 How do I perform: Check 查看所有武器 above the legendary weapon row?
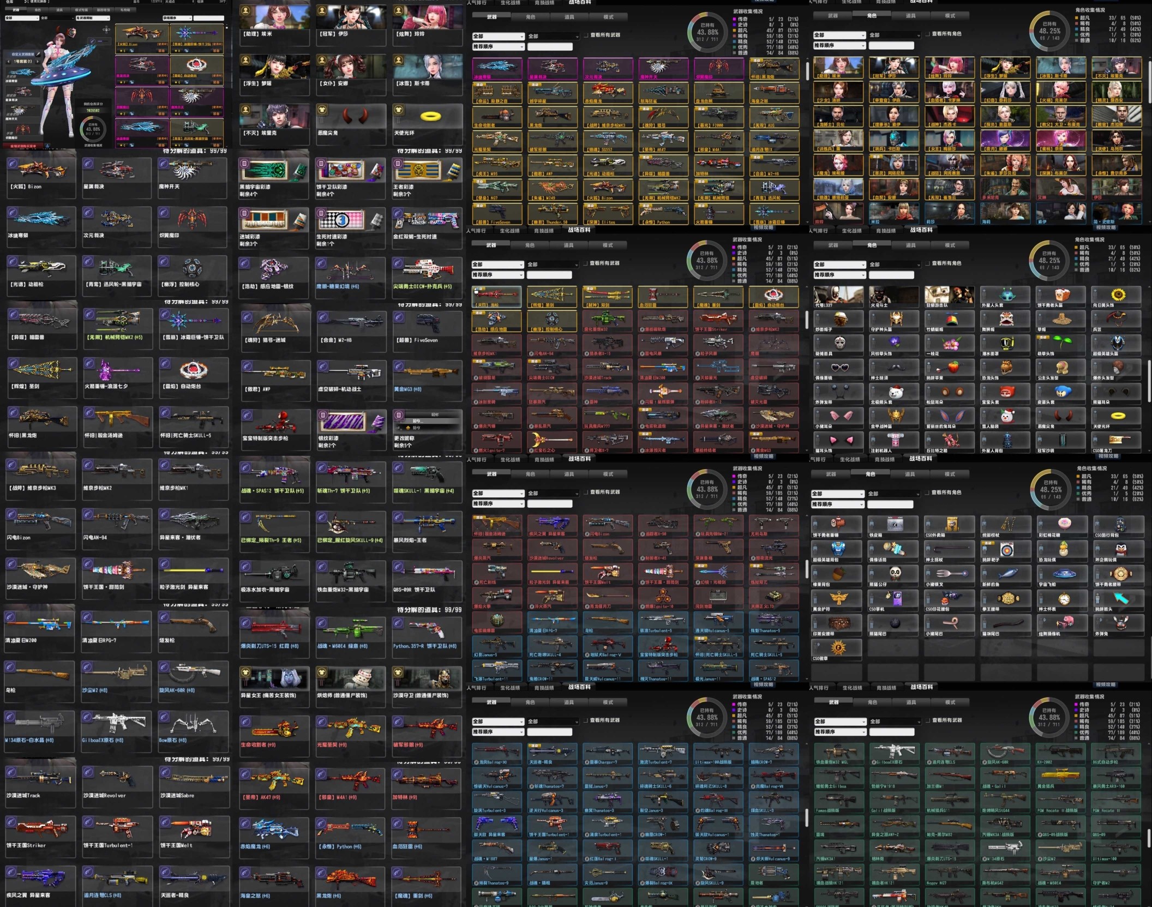[x=586, y=35]
